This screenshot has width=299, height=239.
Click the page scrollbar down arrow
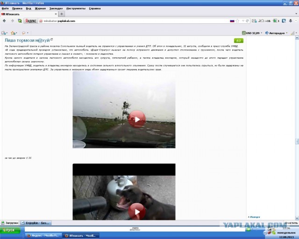(297, 218)
